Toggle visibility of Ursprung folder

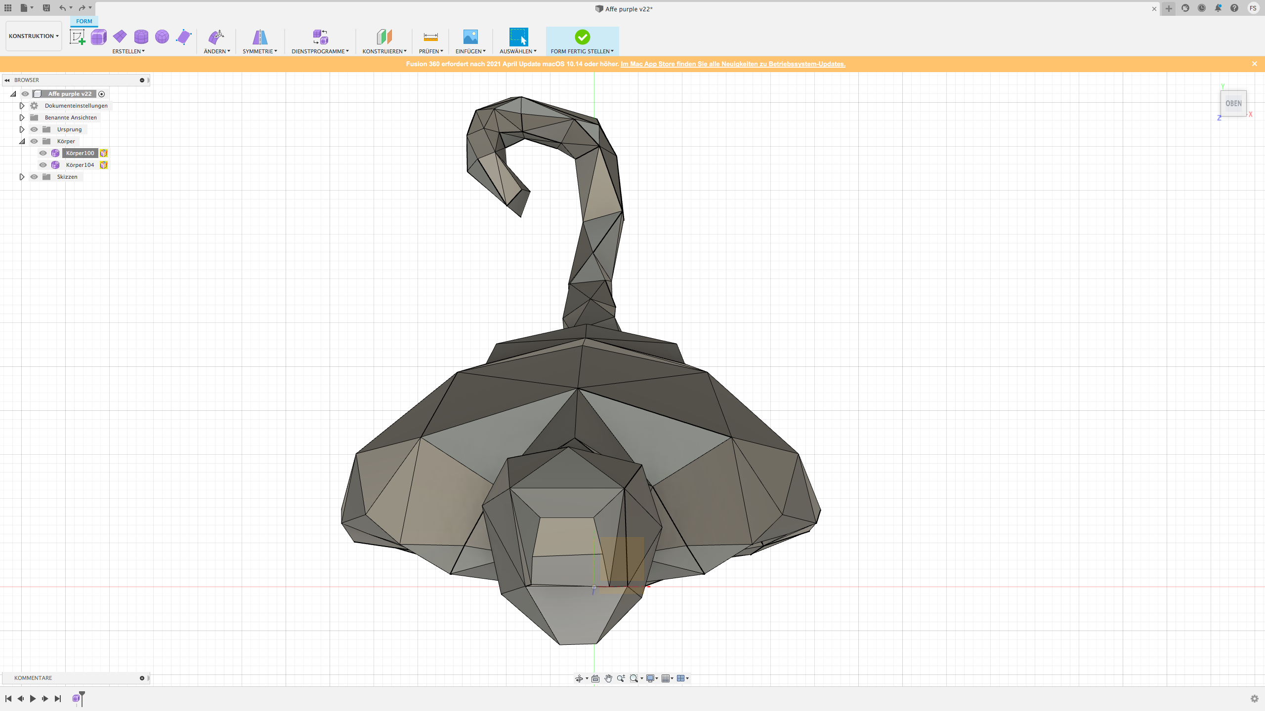point(34,129)
